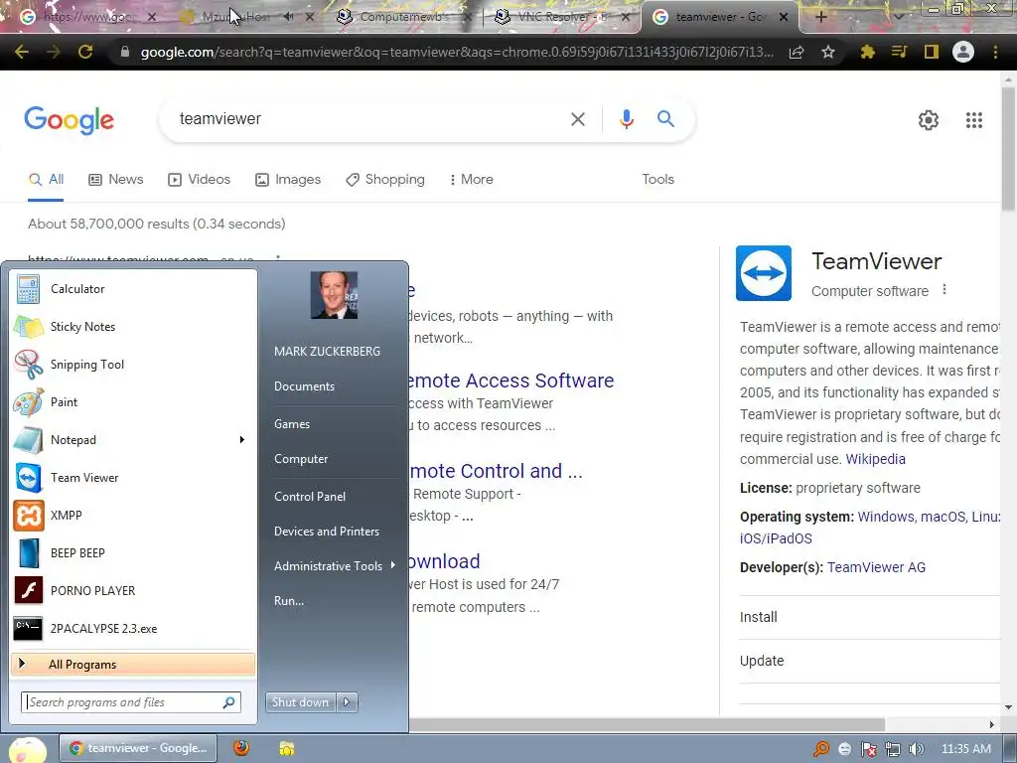Image resolution: width=1017 pixels, height=763 pixels.
Task: Expand the More search filters
Action: [472, 180]
